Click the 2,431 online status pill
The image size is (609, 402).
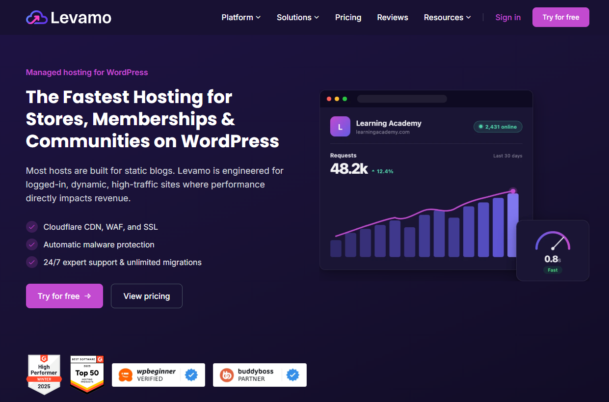[498, 127]
